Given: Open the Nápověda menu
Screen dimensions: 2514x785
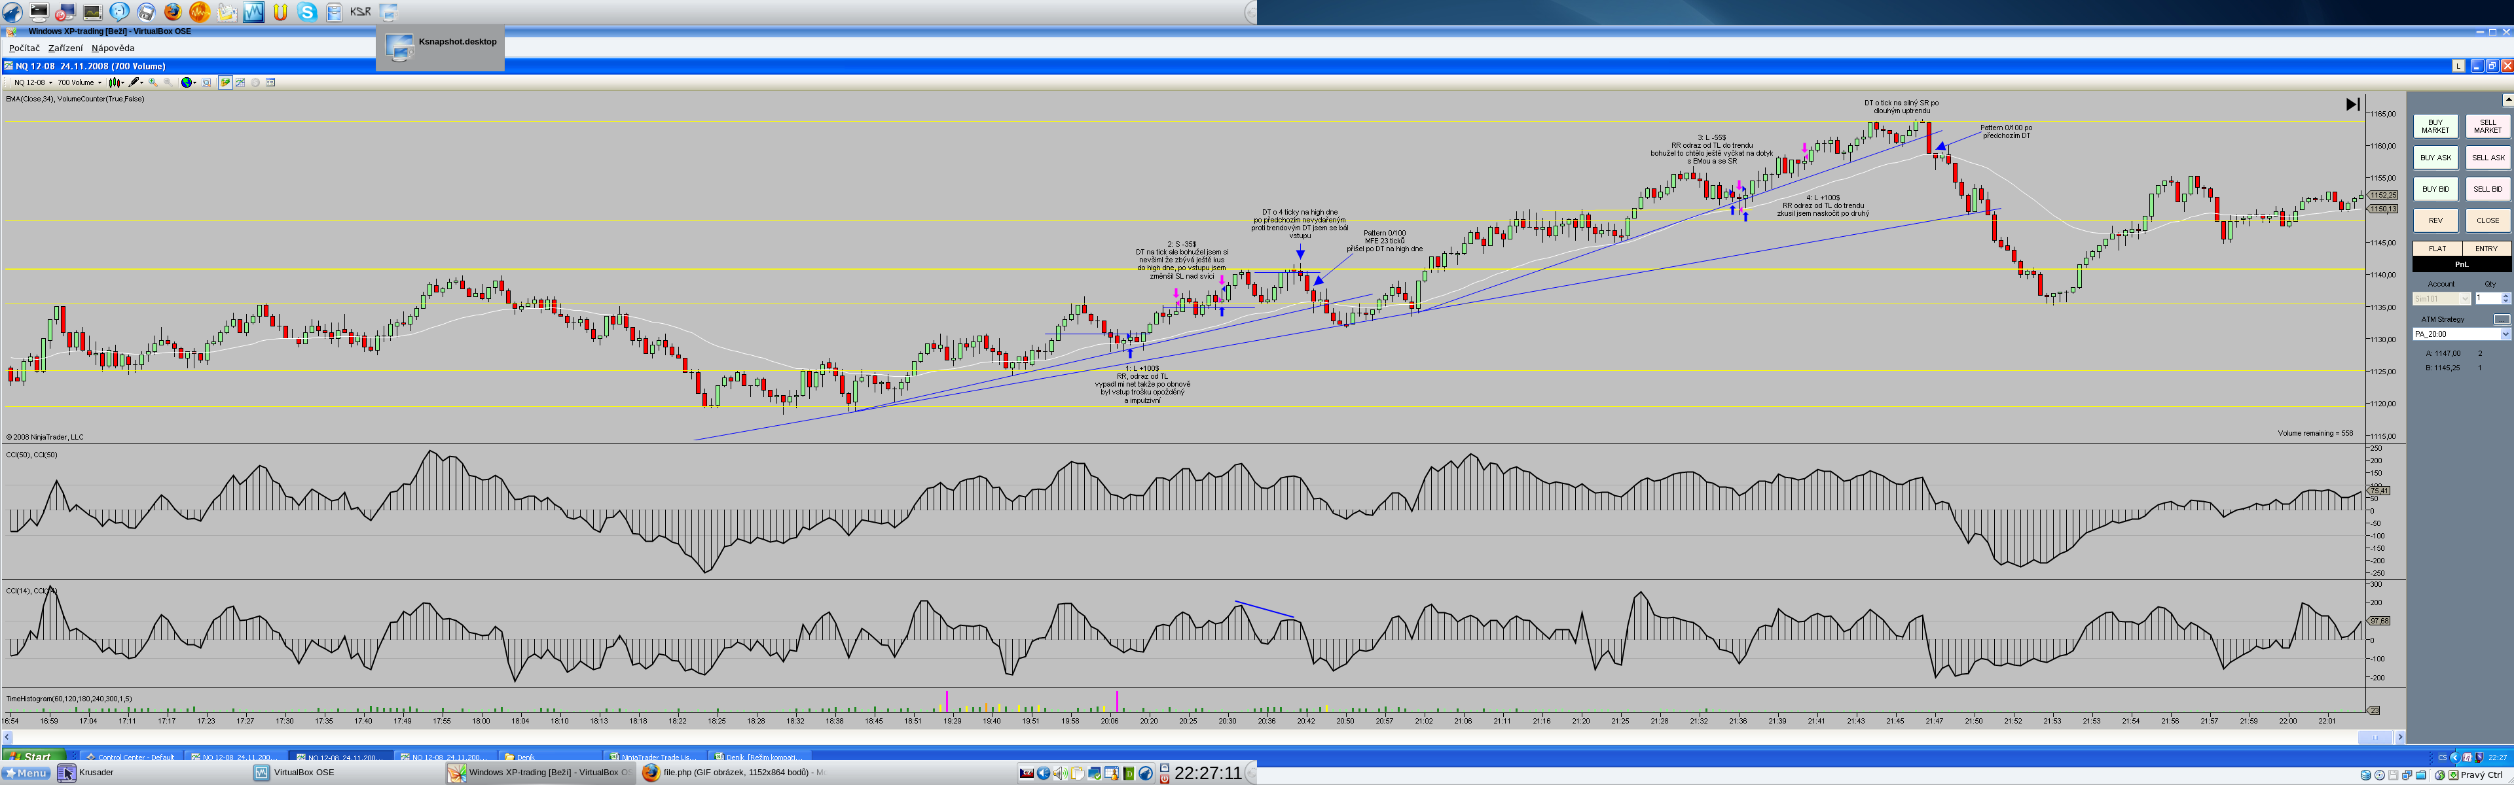Looking at the screenshot, I should tap(113, 48).
